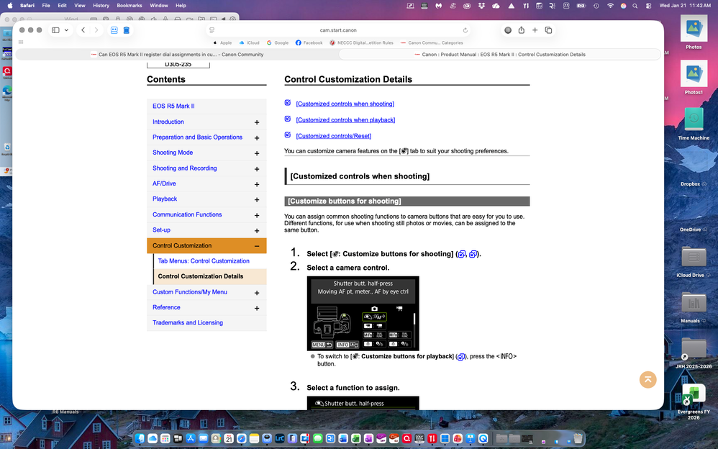Open a new tab with the plus icon
Image resolution: width=718 pixels, height=449 pixels.
pos(535,30)
